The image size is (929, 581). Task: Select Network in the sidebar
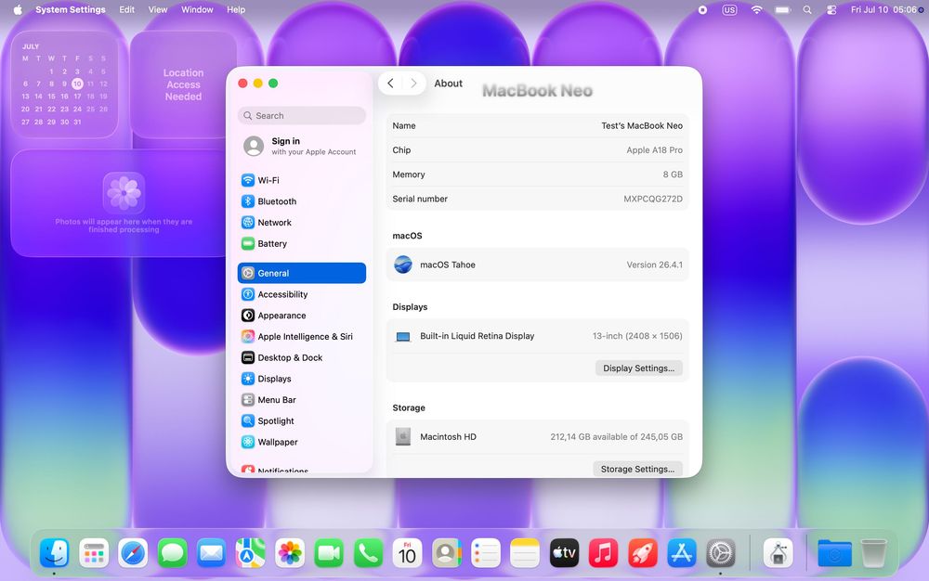(302, 223)
